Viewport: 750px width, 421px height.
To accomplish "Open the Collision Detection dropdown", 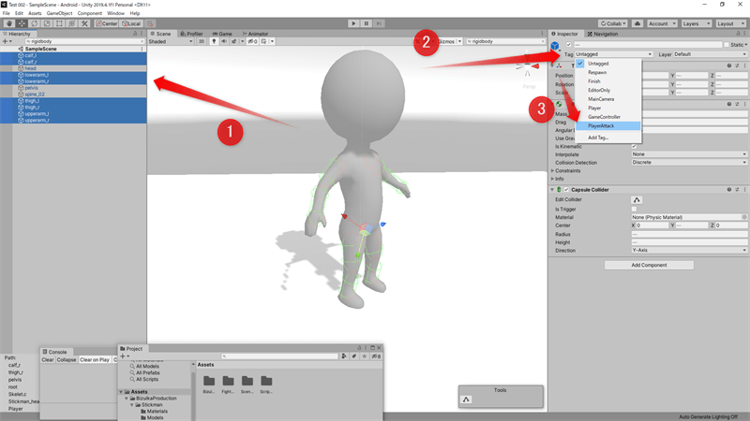I will coord(689,162).
